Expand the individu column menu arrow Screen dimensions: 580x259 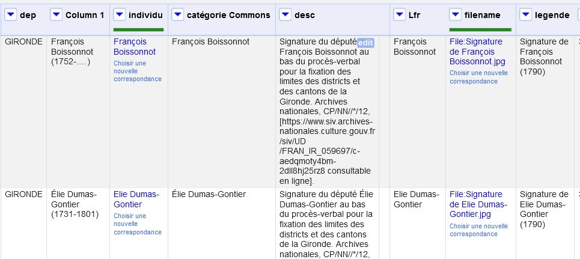tap(120, 14)
